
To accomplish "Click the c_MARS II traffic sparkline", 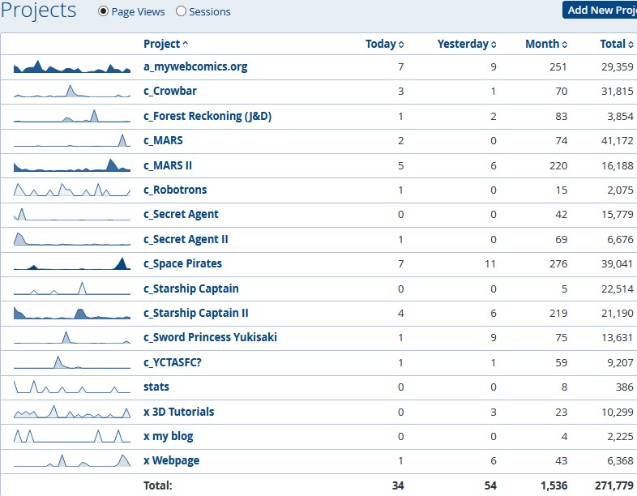I will (72, 165).
